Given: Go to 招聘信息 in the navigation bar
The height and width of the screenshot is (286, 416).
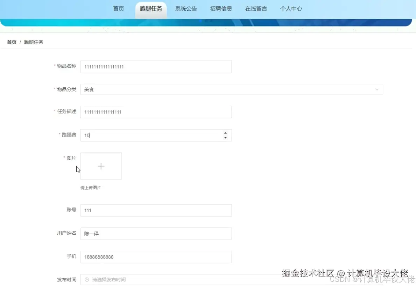Looking at the screenshot, I should [221, 8].
